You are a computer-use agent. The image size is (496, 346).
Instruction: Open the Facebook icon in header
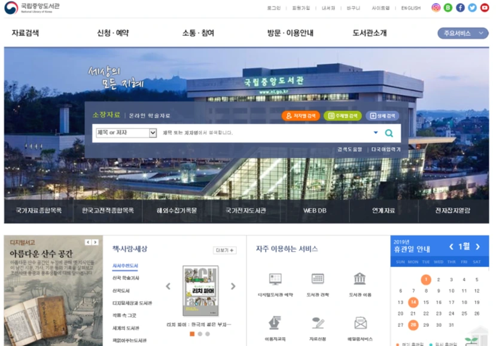tap(460, 8)
